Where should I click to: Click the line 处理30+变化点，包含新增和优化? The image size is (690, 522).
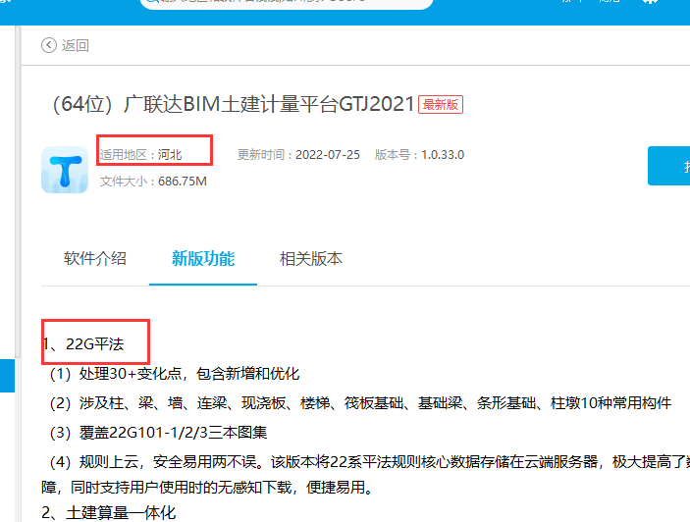[x=175, y=374]
